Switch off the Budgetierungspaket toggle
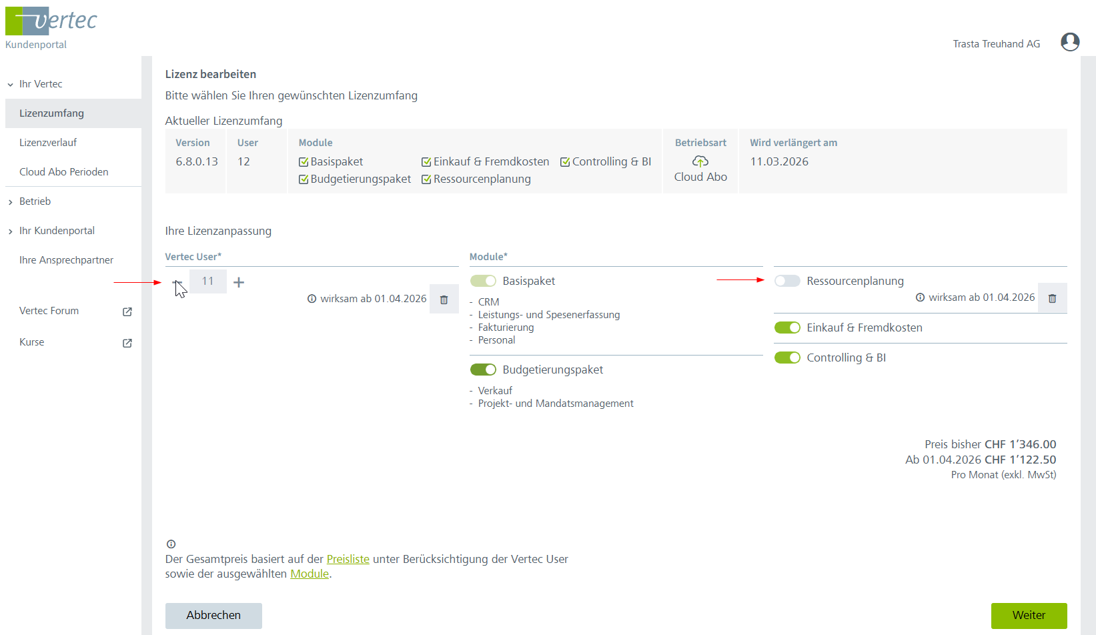Screen dimensions: 1096x635 (x=483, y=370)
